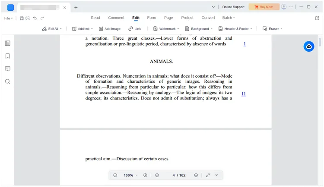The height and width of the screenshot is (187, 324).
Task: Open the Watermark dropdown
Action: tap(166, 29)
